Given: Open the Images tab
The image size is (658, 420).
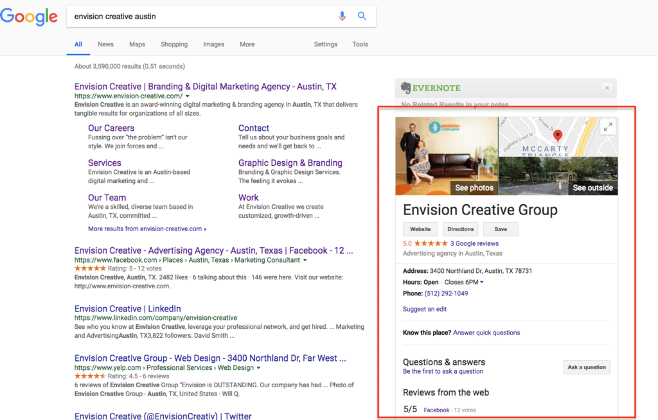Looking at the screenshot, I should click(x=213, y=44).
